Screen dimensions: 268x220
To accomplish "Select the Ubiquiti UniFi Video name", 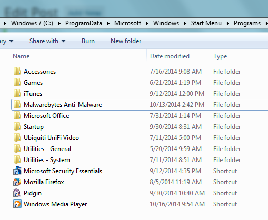I will (52, 138).
